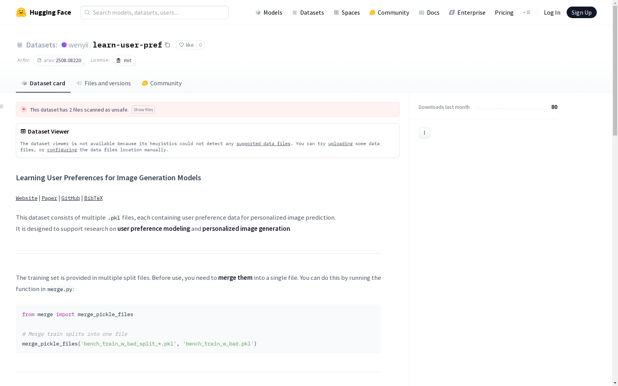Screen dimensions: 618x386
Task: Open the Docs navigation link
Action: point(429,12)
